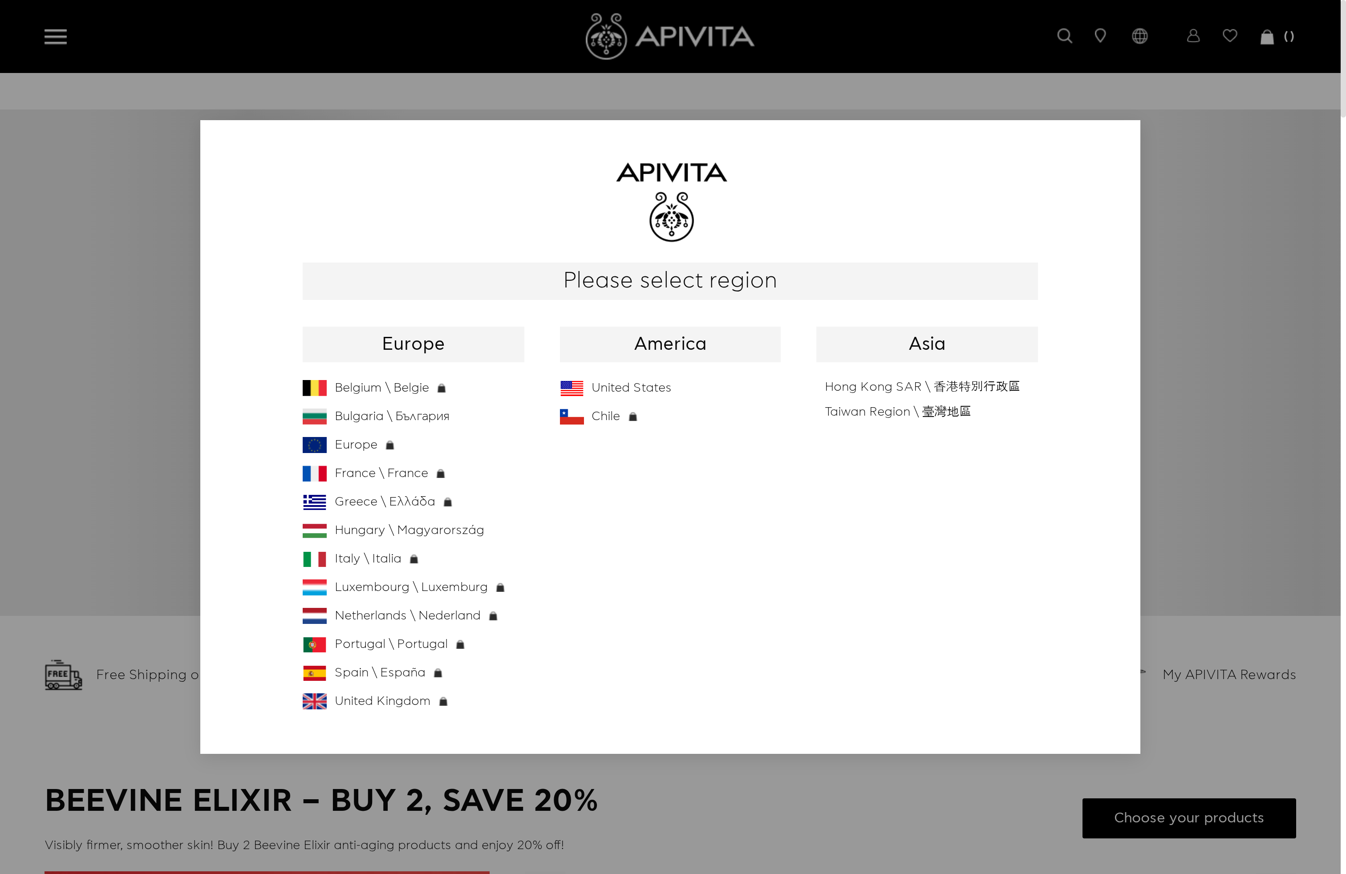Viewport: 1346px width, 874px height.
Task: Open the store locator pin icon
Action: (x=1101, y=36)
